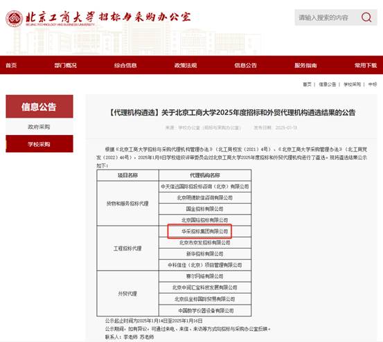The width and height of the screenshot is (383, 342).
Task: Open the 常用下载 menu item
Action: [366, 65]
